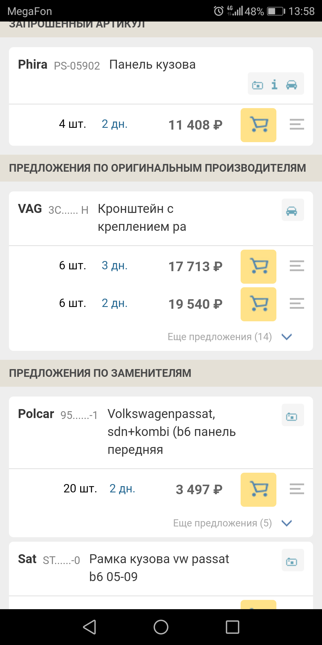This screenshot has height=645, width=322.
Task: Add VAG 19 540 ₽ offer to cart
Action: pyautogui.click(x=258, y=304)
